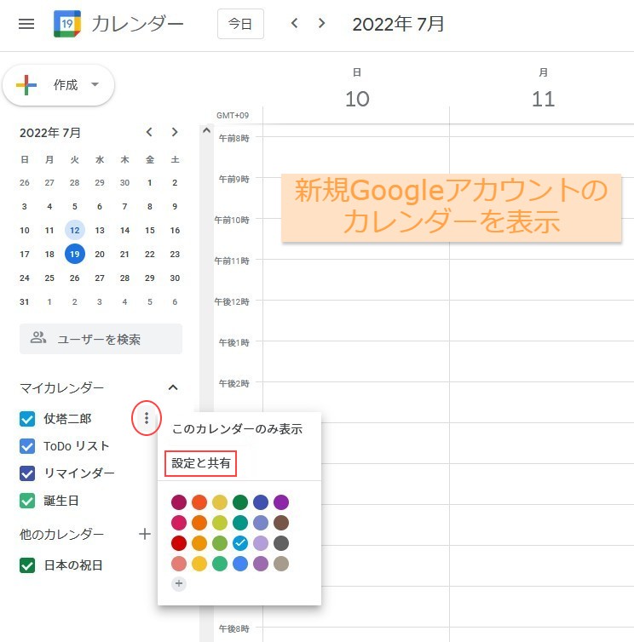This screenshot has width=634, height=642.
Task: Uncheck the 伏塔二郎 calendar
Action: pos(27,419)
